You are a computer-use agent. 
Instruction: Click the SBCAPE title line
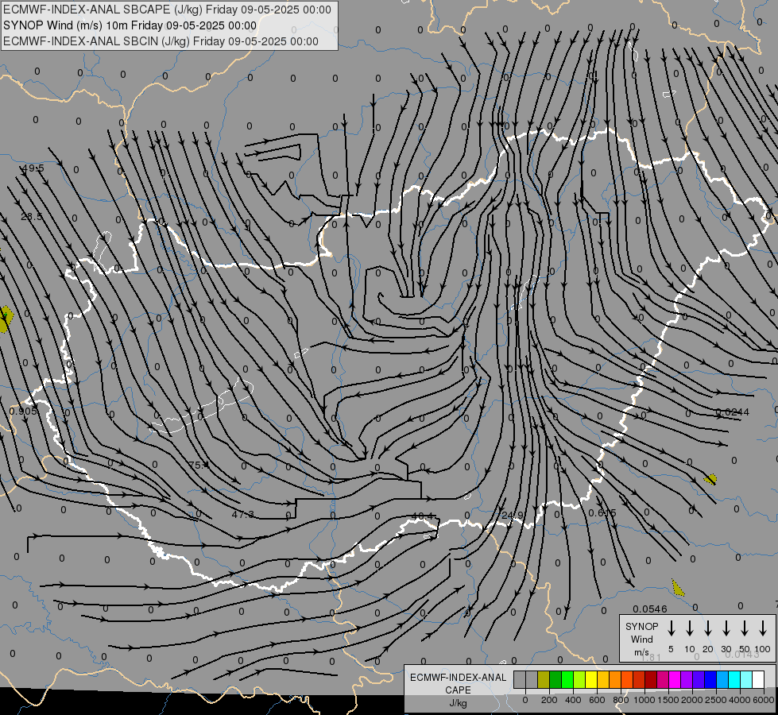pos(167,10)
